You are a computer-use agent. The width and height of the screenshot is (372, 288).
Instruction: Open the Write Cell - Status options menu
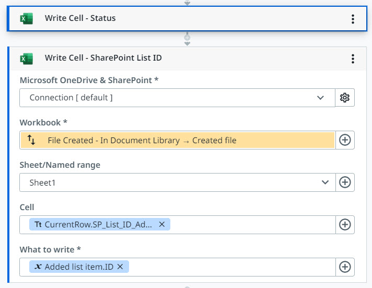(x=353, y=19)
